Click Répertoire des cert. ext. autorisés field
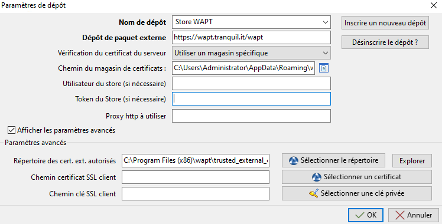The width and height of the screenshot is (442, 224). pyautogui.click(x=196, y=160)
